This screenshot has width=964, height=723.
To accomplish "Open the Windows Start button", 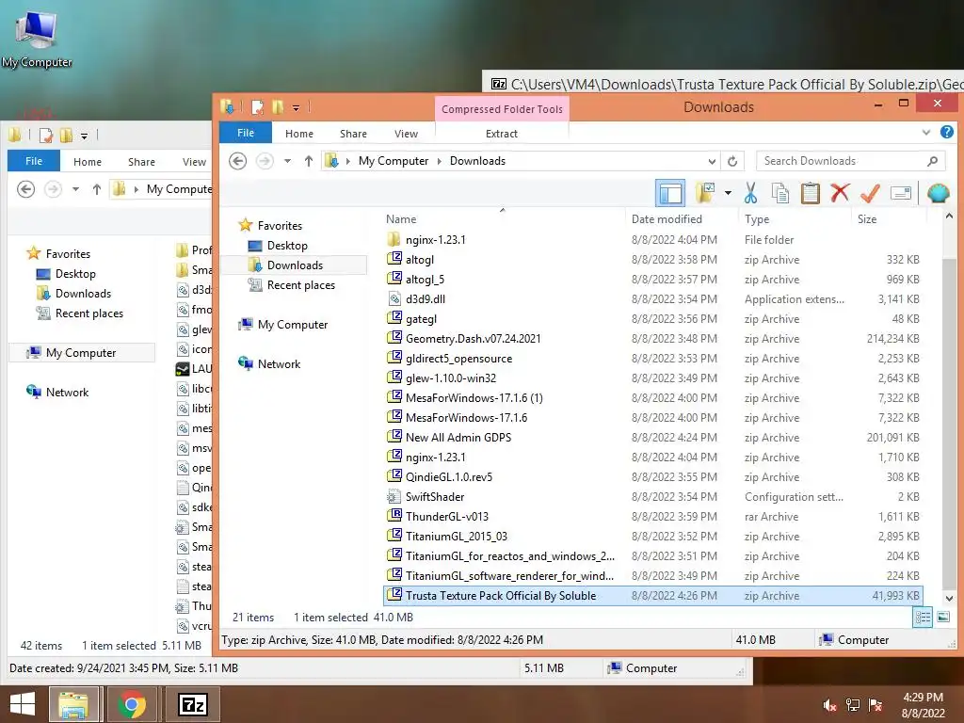I will 23,704.
